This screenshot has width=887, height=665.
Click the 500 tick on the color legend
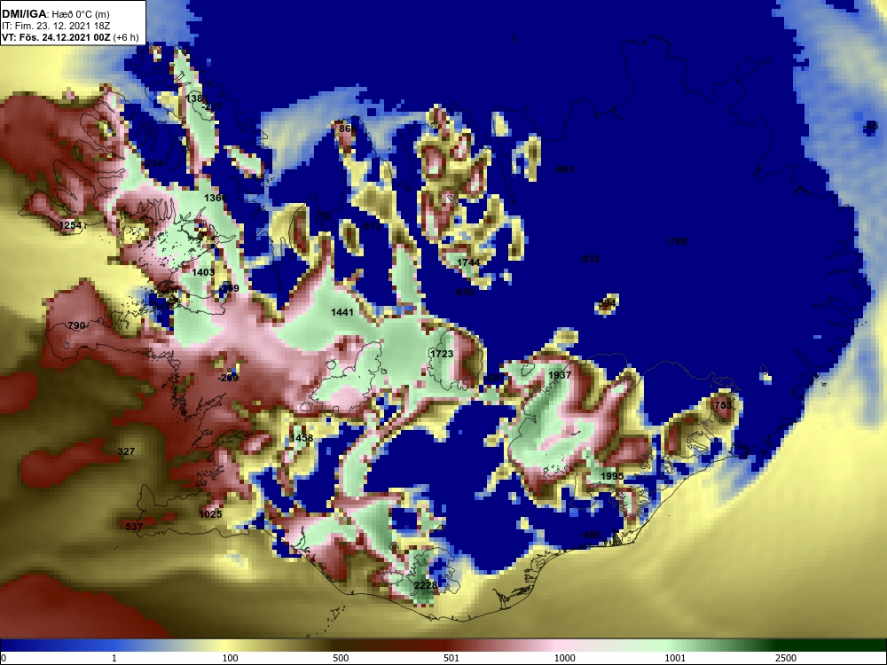[x=341, y=658]
